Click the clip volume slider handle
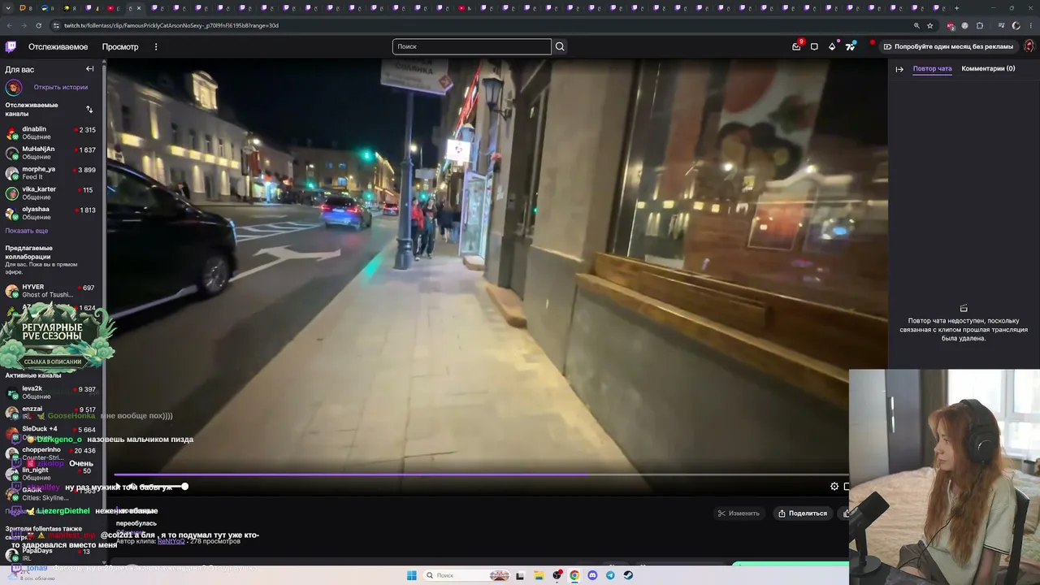 [184, 486]
